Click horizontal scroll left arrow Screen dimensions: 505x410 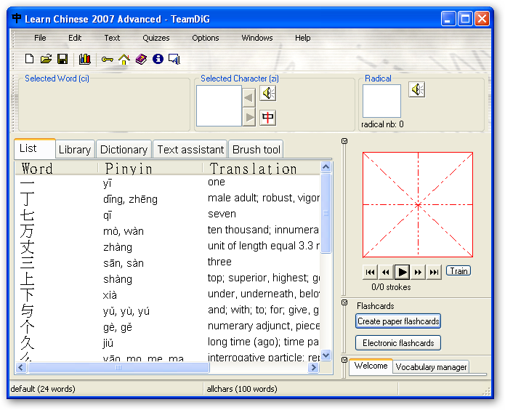coord(21,367)
